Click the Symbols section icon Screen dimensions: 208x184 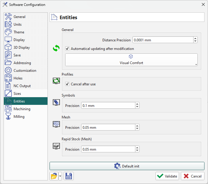(x=56, y=102)
